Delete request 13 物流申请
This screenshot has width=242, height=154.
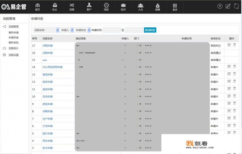point(234,74)
